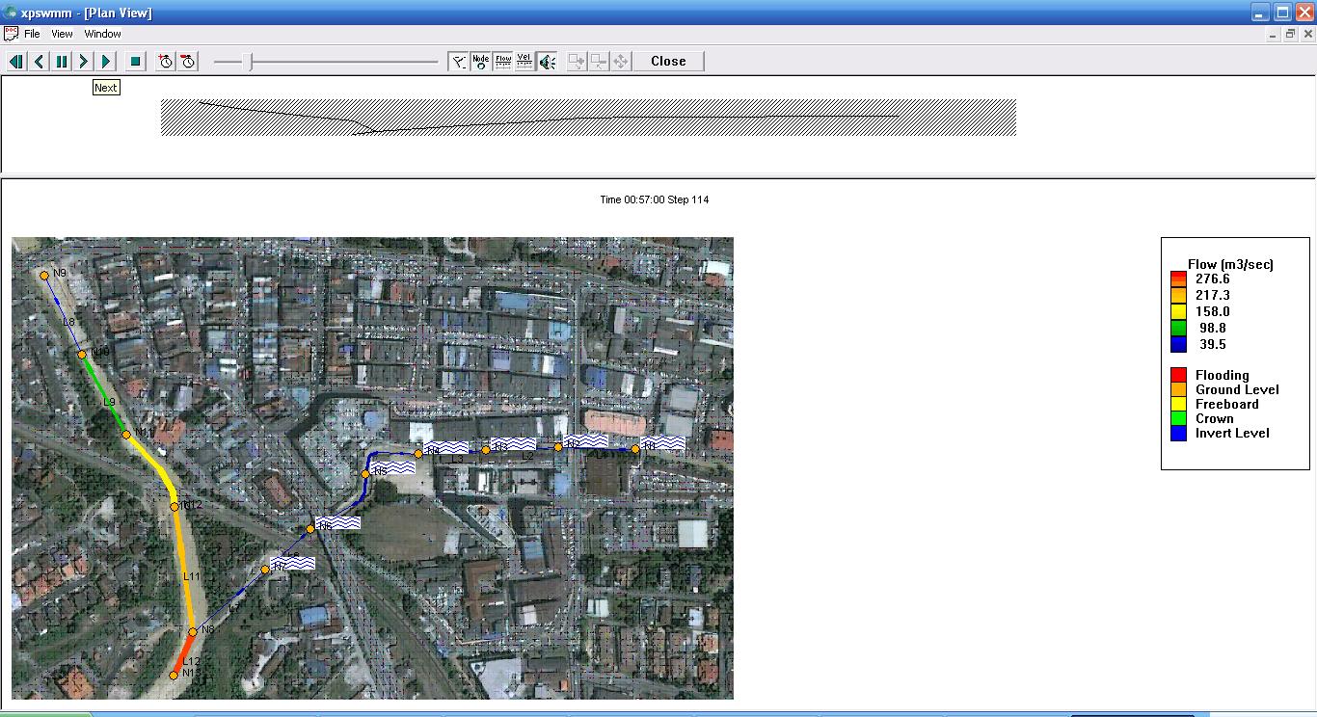Image resolution: width=1317 pixels, height=717 pixels.
Task: Step back one frame in the animation
Action: (39, 62)
